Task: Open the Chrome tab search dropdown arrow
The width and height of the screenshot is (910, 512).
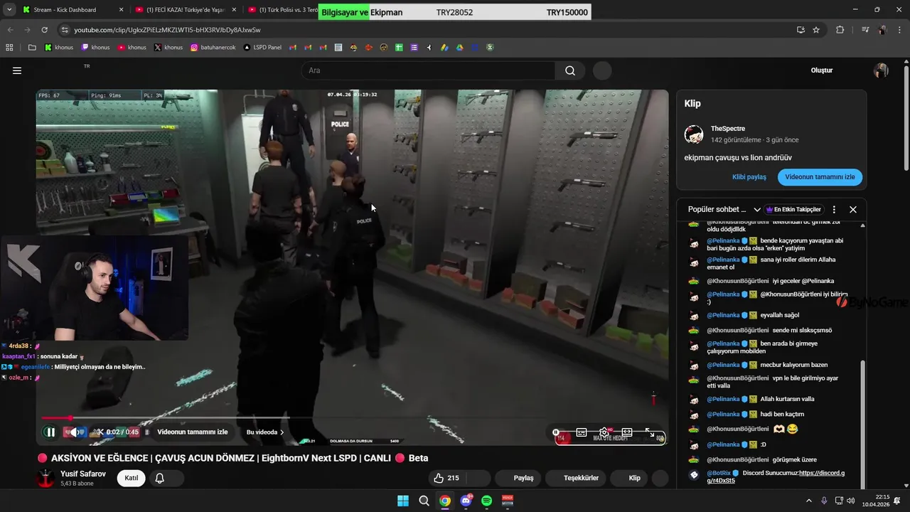Action: (x=9, y=10)
